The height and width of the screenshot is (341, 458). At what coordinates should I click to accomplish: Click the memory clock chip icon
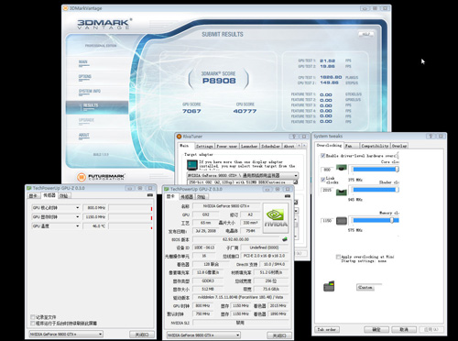click(342, 221)
